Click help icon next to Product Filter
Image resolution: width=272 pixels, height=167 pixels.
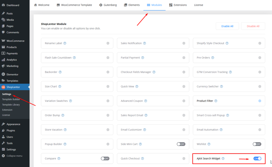tap(216, 101)
